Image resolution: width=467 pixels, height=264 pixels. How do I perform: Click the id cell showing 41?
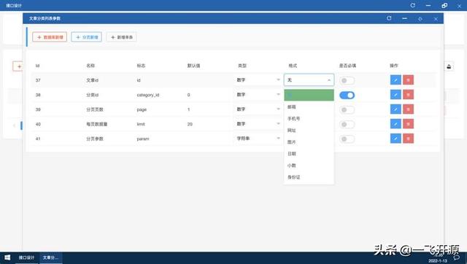(x=38, y=139)
